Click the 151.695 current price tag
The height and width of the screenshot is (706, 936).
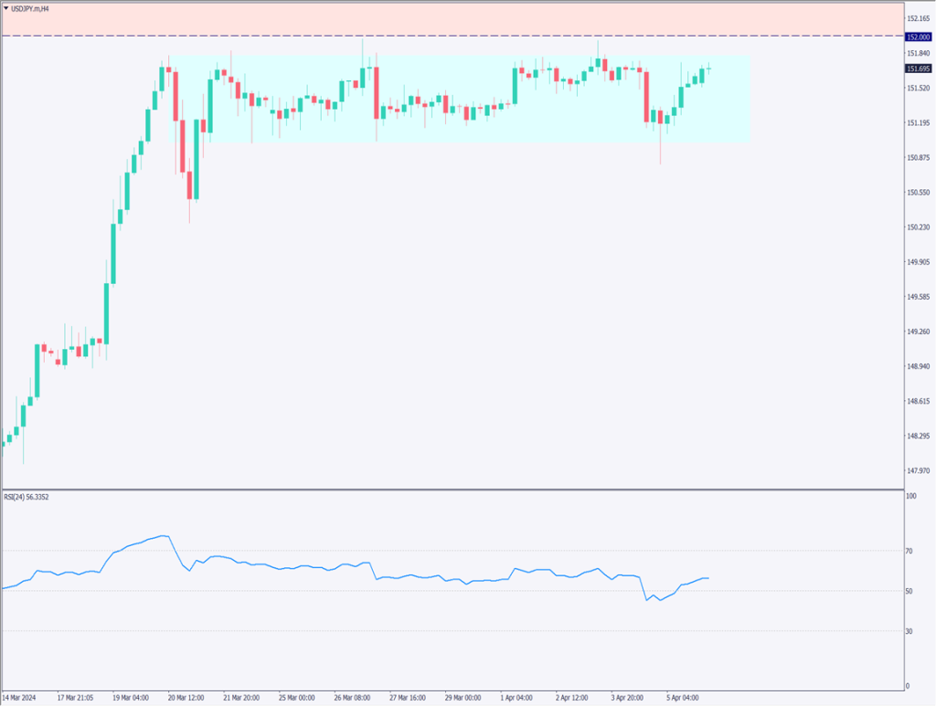point(918,68)
